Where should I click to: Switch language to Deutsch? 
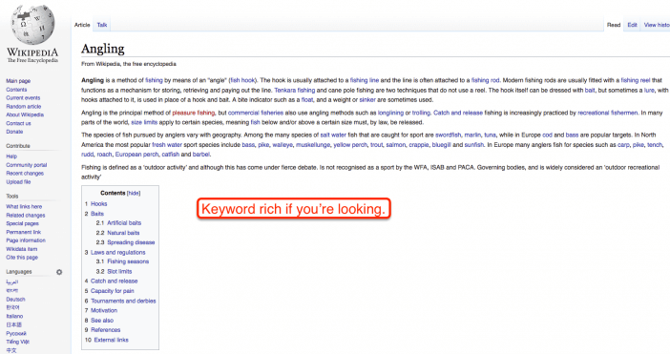click(15, 300)
